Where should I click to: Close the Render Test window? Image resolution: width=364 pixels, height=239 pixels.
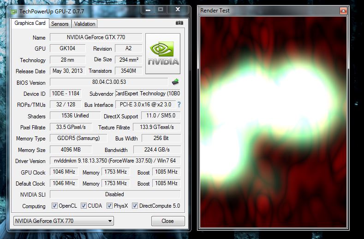(343, 11)
